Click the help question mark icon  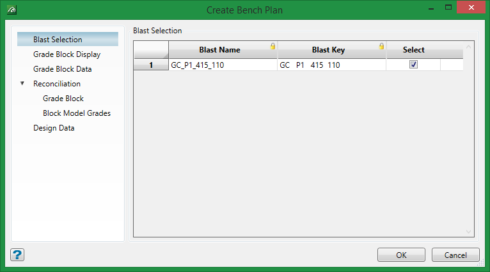(x=17, y=255)
